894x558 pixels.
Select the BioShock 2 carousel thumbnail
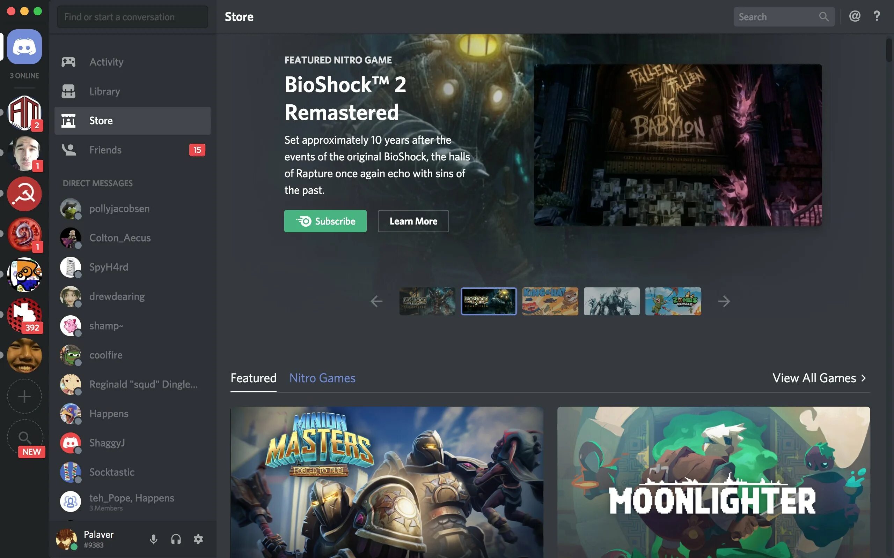tap(489, 301)
